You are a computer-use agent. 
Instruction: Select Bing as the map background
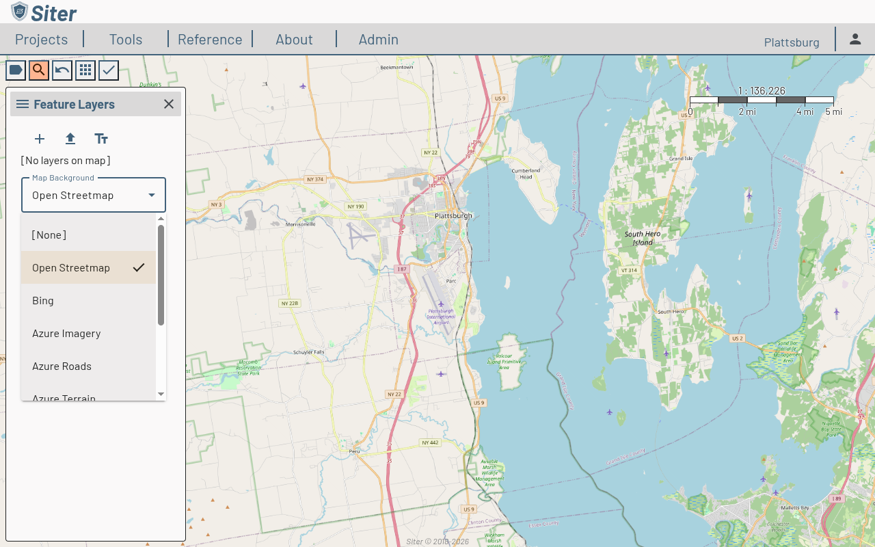tap(42, 300)
